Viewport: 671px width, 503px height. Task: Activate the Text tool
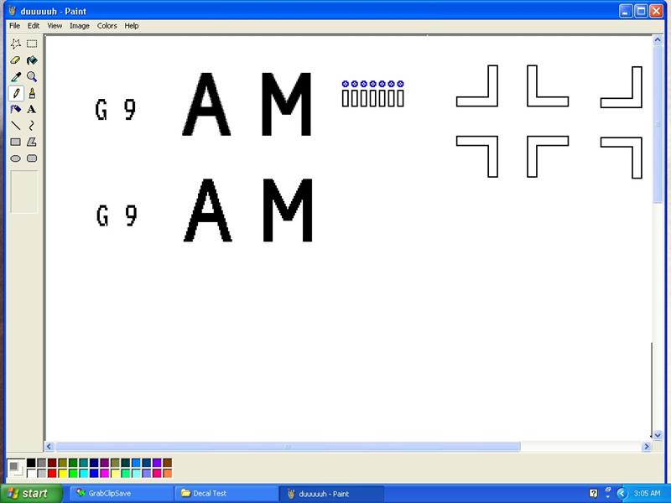point(32,109)
